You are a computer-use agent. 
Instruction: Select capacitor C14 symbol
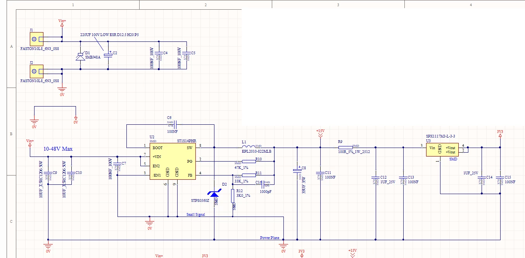click(x=482, y=177)
